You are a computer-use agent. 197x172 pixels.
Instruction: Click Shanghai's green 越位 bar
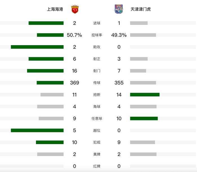click(37, 130)
